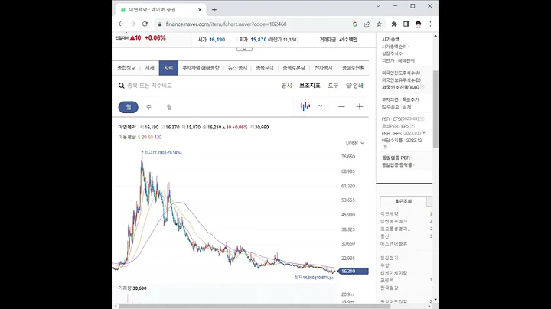Open the Chrome three-dot menu
This screenshot has width=551, height=309.
click(430, 24)
